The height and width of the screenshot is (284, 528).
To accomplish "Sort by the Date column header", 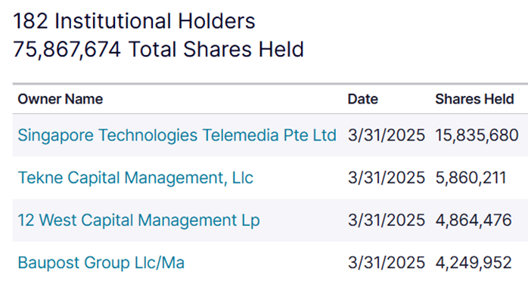I will coord(362,99).
